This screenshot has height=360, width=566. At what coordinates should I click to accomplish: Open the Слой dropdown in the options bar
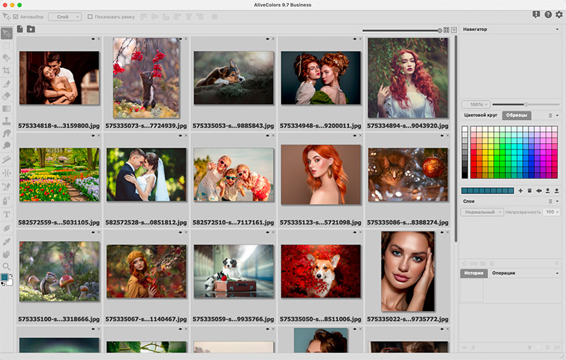click(65, 16)
